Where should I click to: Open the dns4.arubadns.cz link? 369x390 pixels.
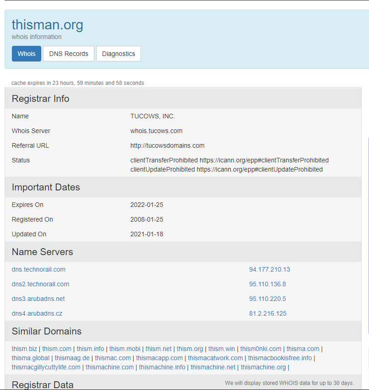37,313
